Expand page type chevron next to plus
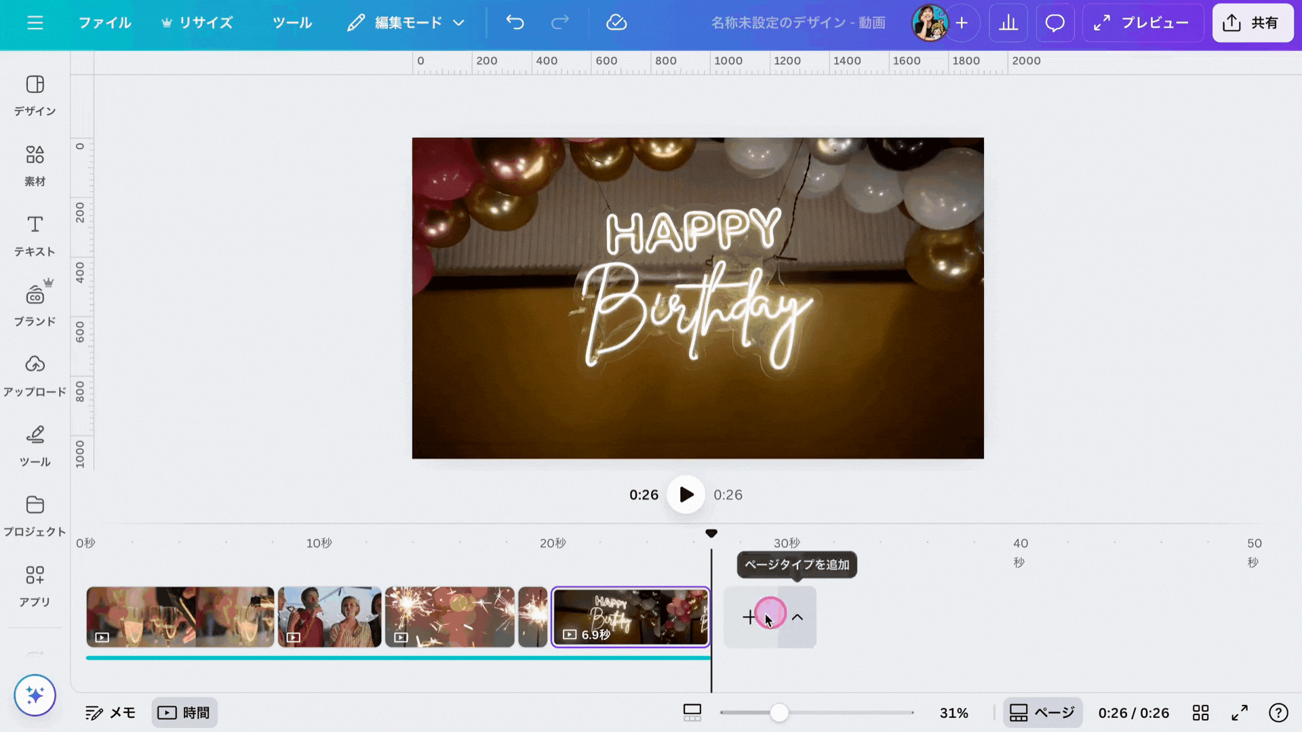This screenshot has width=1302, height=732. [797, 617]
